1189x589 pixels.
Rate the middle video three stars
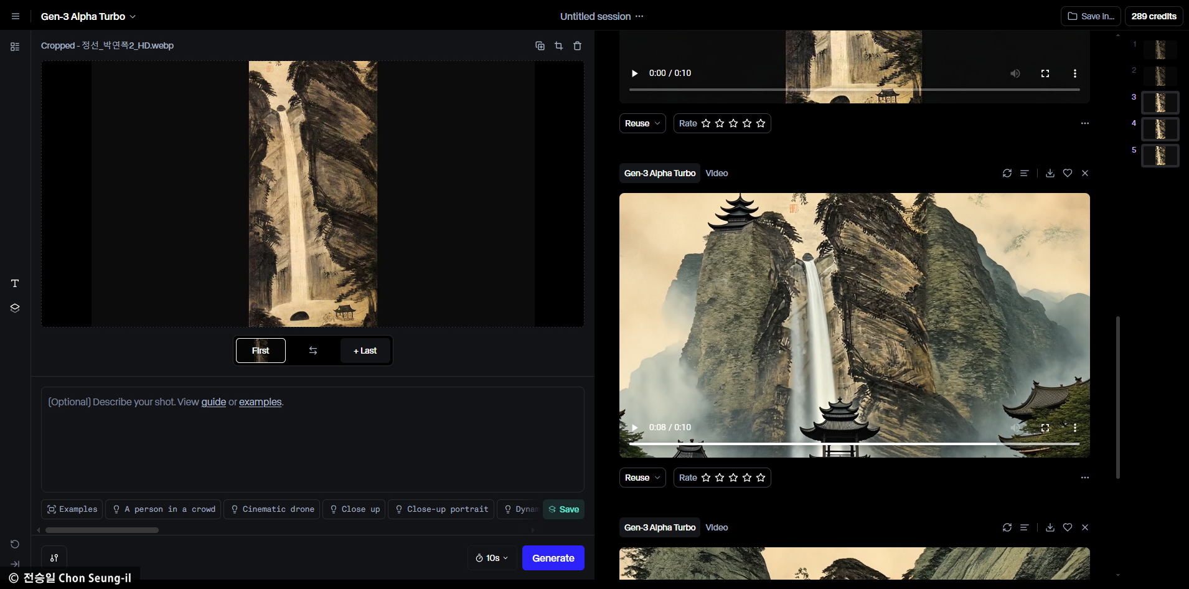(733, 478)
